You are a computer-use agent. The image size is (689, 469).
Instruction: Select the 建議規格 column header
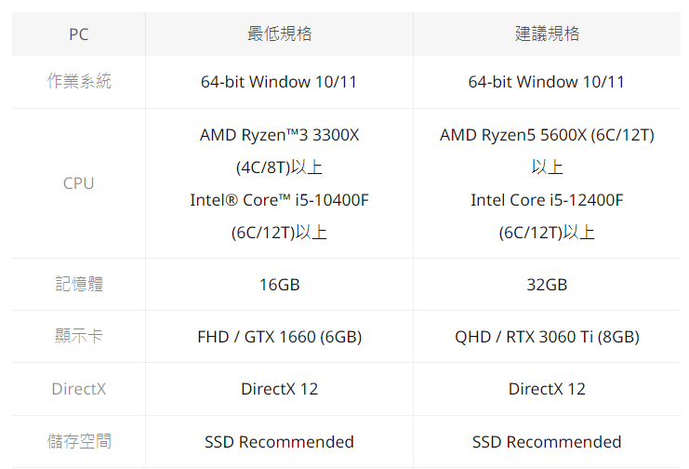coord(547,34)
